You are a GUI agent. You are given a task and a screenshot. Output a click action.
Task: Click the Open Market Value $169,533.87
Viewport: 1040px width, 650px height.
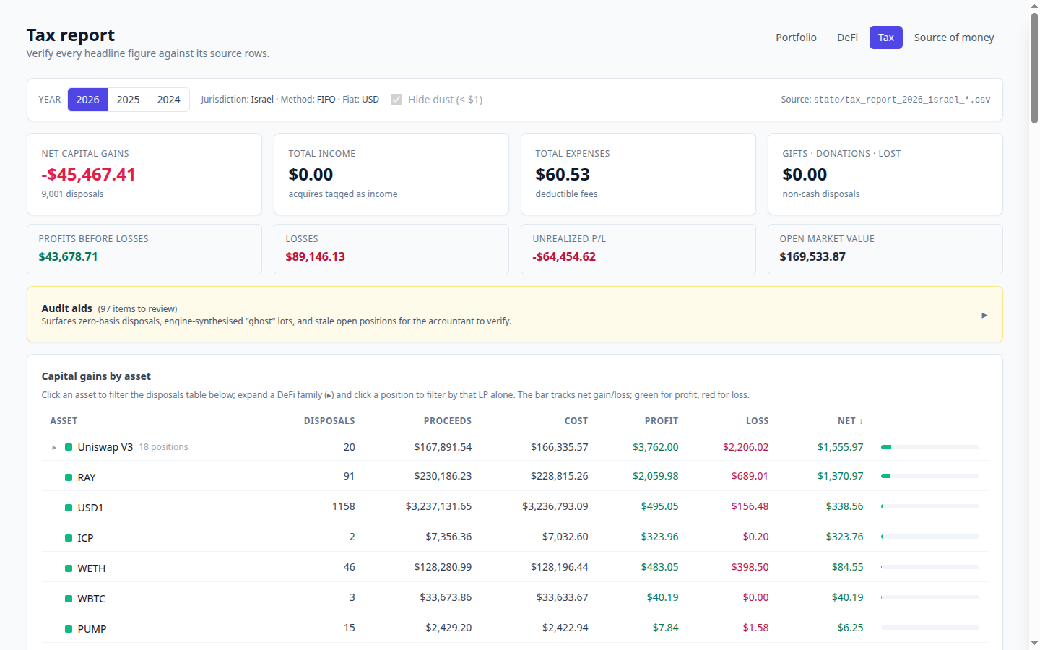pos(812,256)
